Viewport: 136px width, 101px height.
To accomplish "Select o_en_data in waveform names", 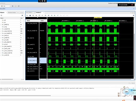I will pos(31,57).
